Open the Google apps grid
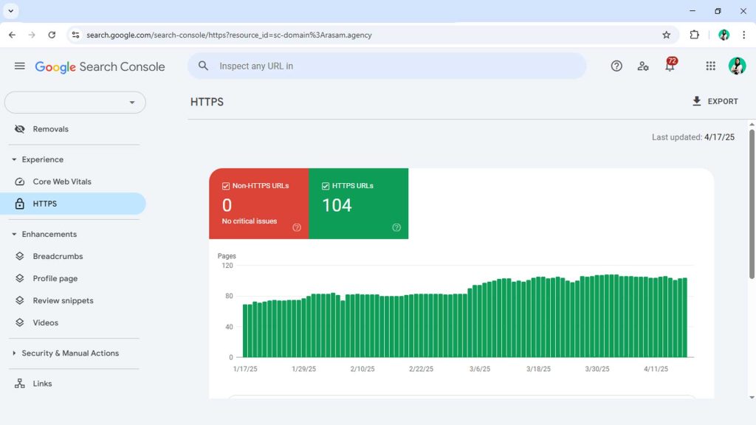The image size is (756, 425). 710,66
